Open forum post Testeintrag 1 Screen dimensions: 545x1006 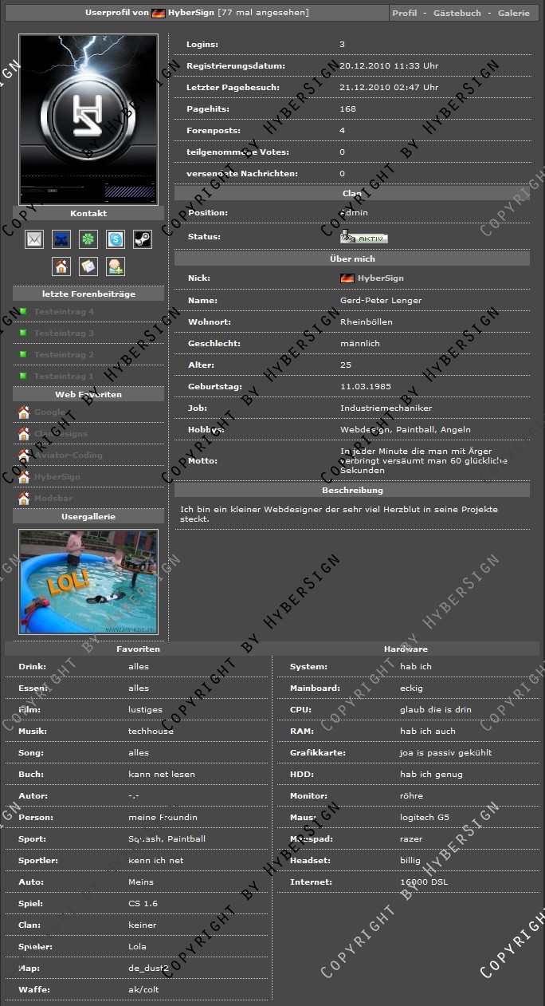pyautogui.click(x=64, y=376)
